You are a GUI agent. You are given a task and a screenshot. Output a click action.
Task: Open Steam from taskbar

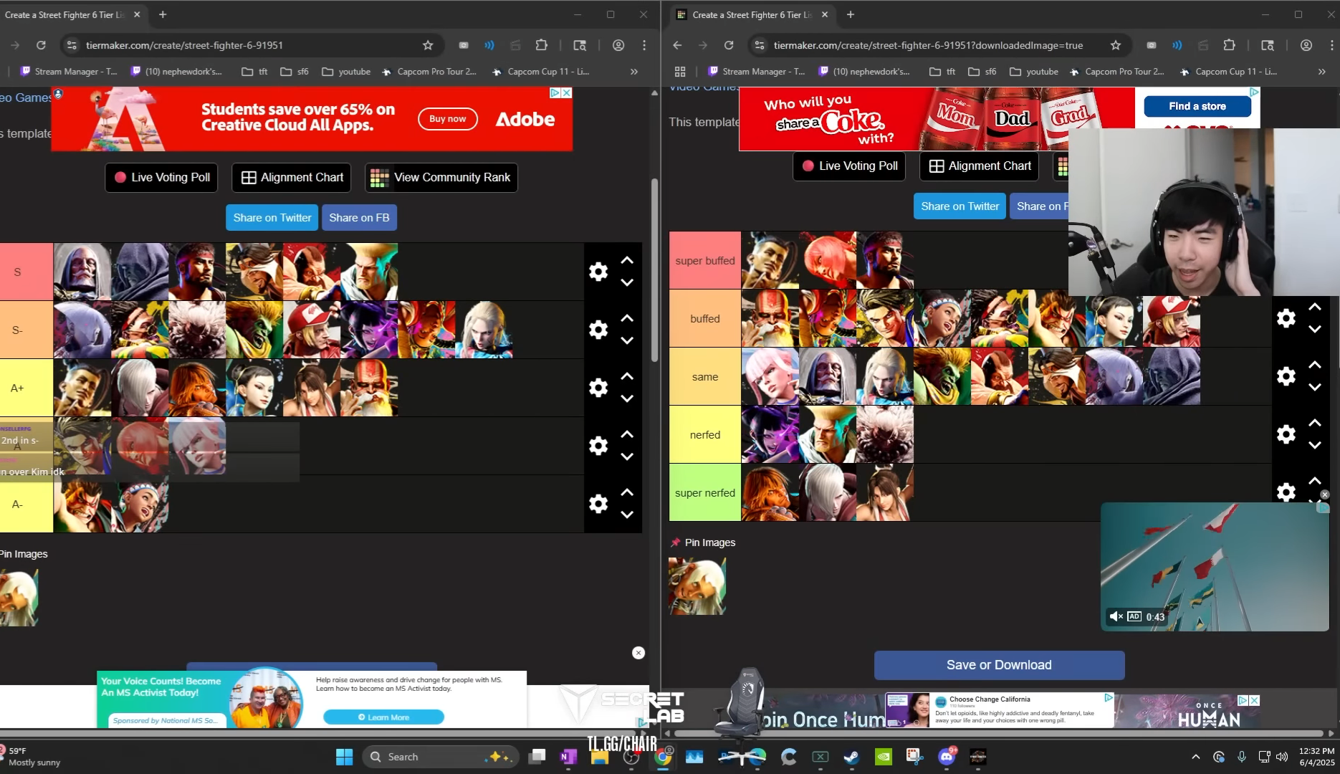point(851,757)
